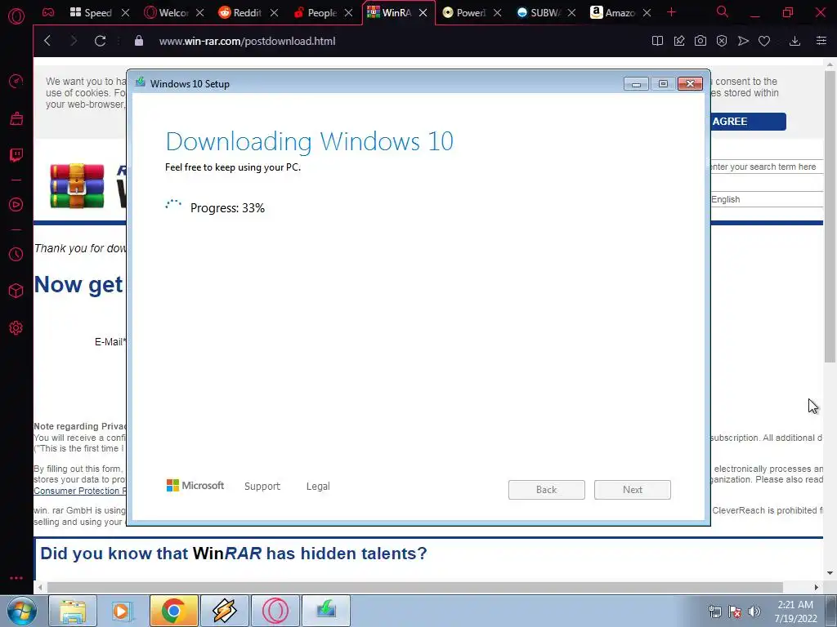Open GX Cleaner briefcase icon in sidebar
The image size is (837, 627).
(16, 118)
